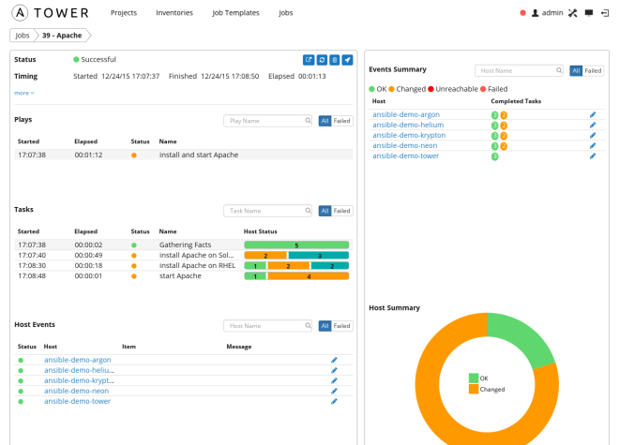This screenshot has height=445, width=619.
Task: Open the Job Templates menu
Action: [235, 12]
